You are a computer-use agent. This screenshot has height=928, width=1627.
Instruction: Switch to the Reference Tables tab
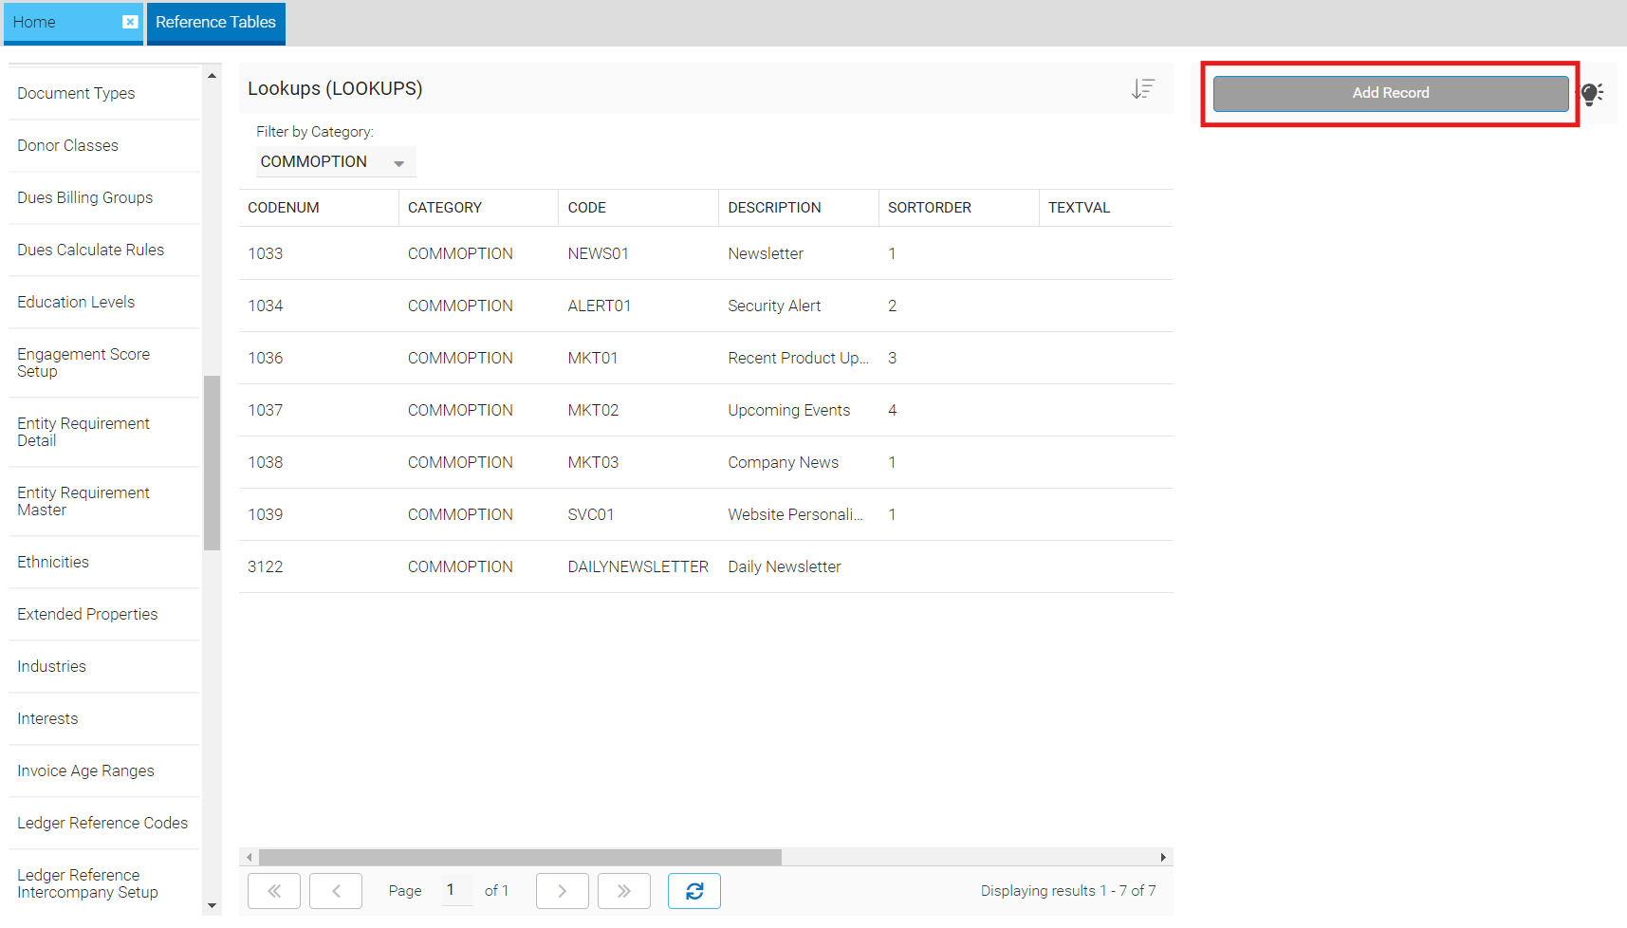point(216,22)
